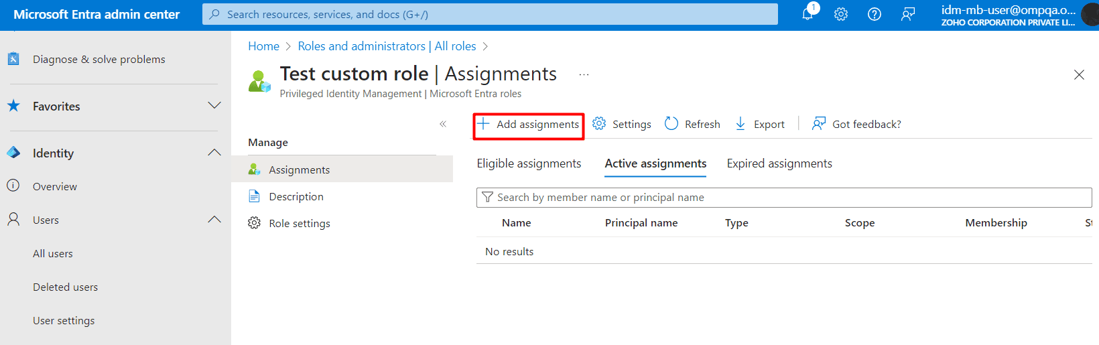Viewport: 1099px width, 345px height.
Task: Click the Got feedback? button
Action: click(856, 124)
